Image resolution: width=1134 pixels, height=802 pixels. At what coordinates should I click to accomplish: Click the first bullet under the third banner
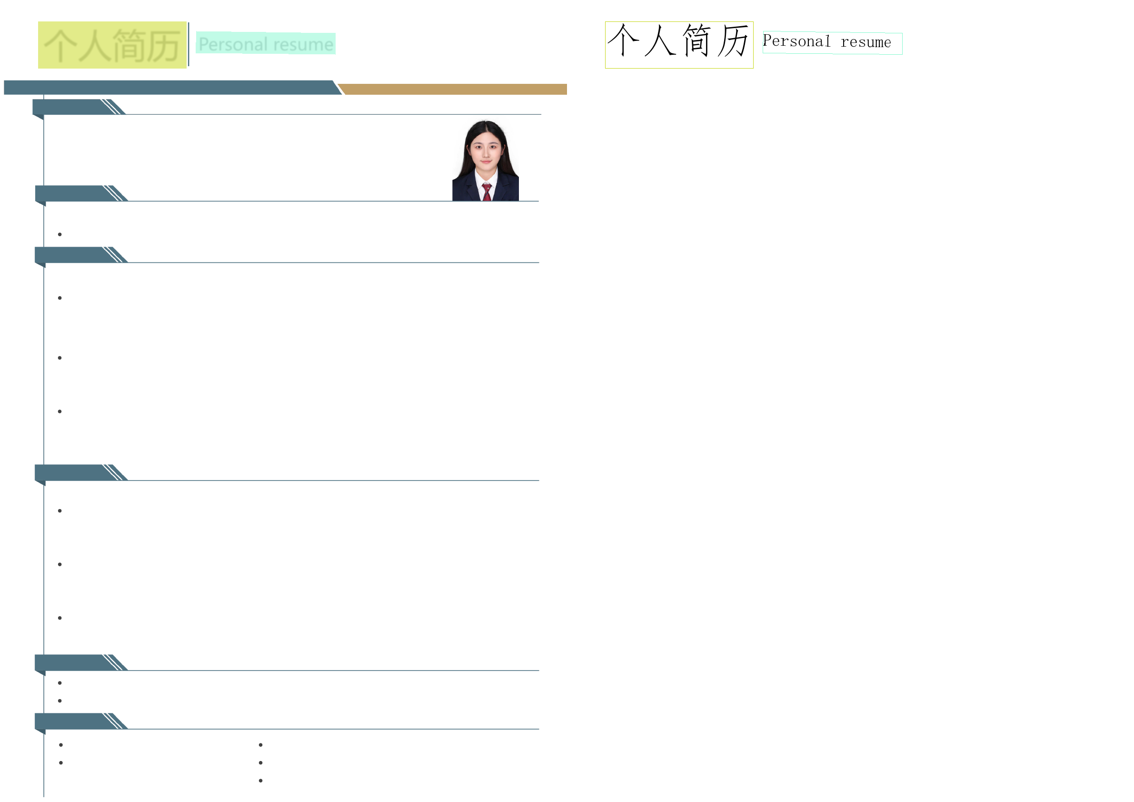click(x=60, y=298)
